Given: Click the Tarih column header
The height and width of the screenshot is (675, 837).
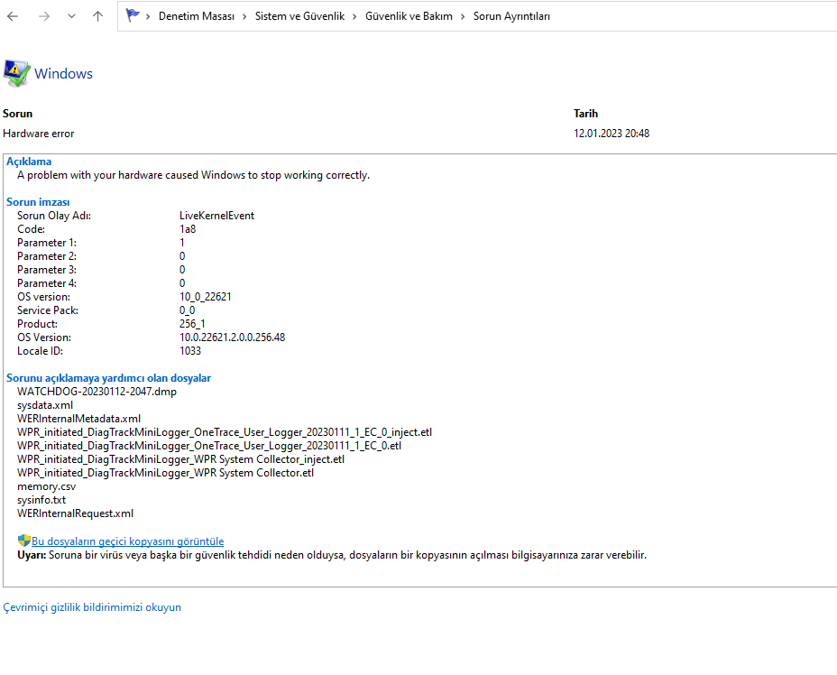Looking at the screenshot, I should [585, 114].
